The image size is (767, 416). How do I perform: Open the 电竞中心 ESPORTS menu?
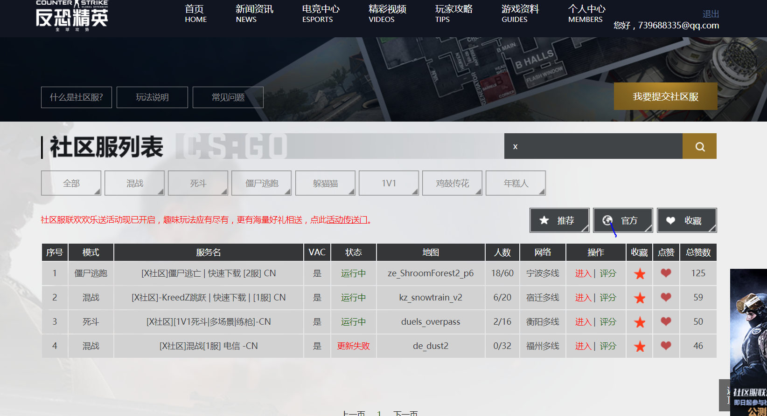(x=320, y=14)
